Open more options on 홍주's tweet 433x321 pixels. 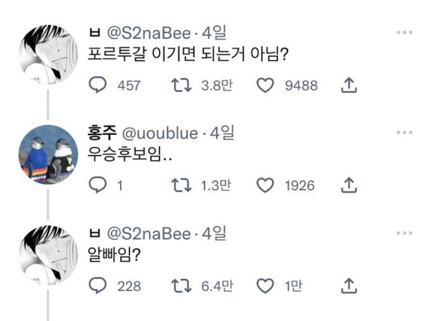(x=404, y=133)
